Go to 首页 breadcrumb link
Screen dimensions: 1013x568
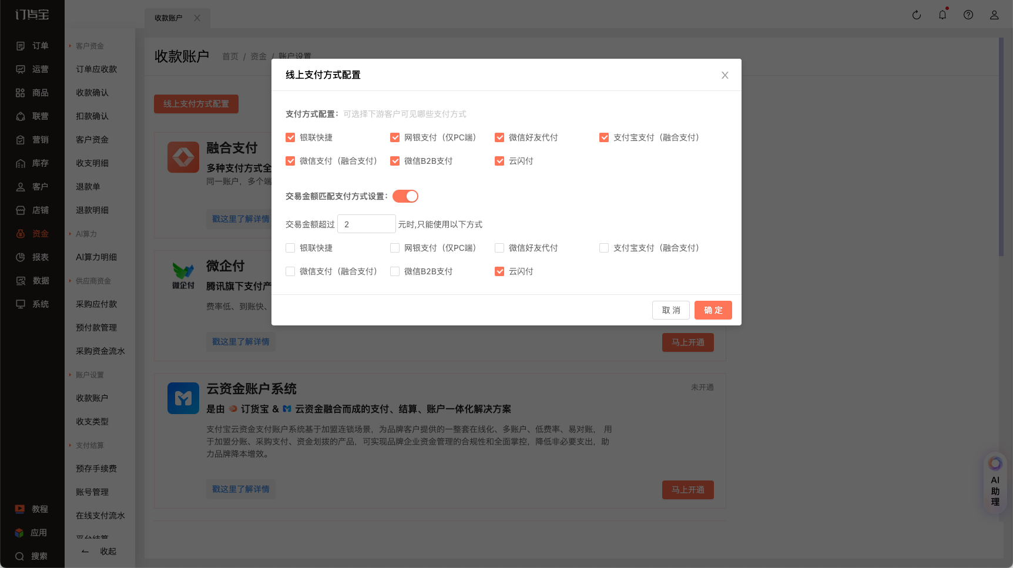(x=230, y=56)
